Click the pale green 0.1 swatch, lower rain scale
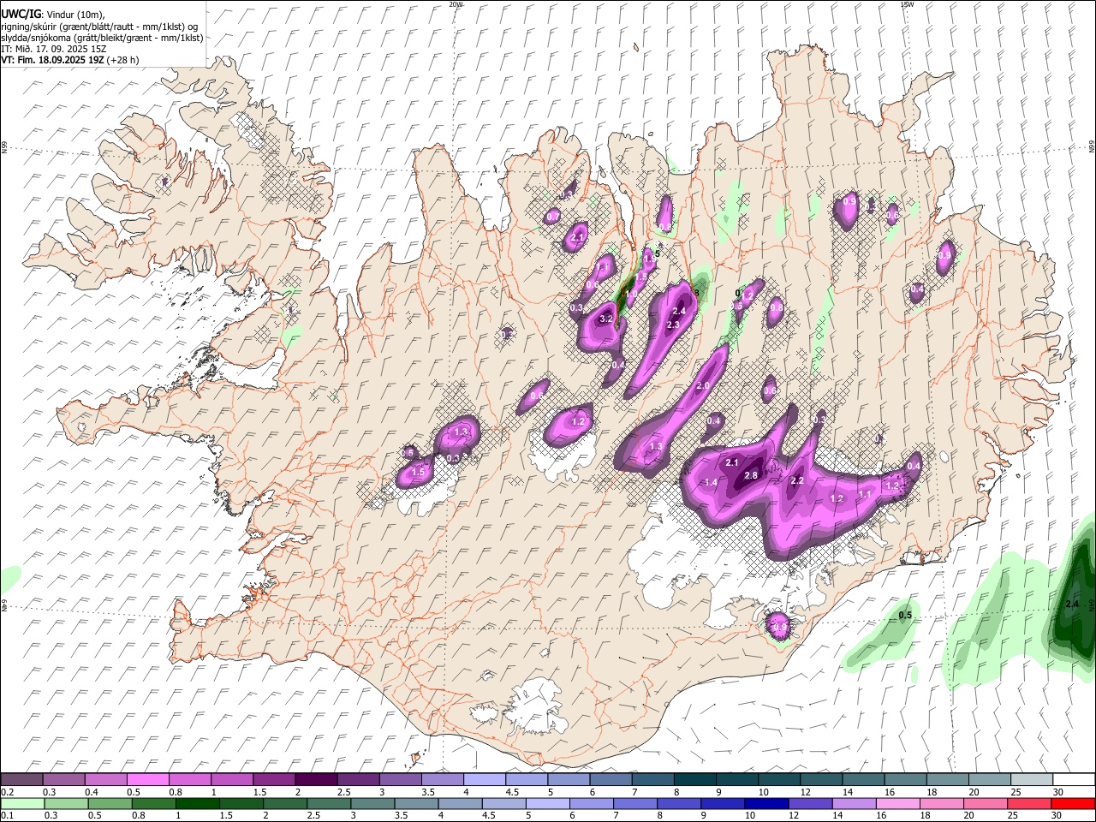The image size is (1096, 822). (x=22, y=803)
